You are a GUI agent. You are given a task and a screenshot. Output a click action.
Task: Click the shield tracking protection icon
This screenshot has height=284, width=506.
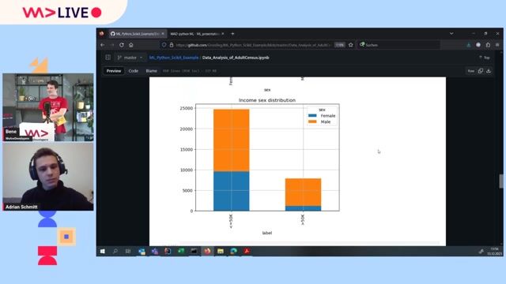point(164,45)
